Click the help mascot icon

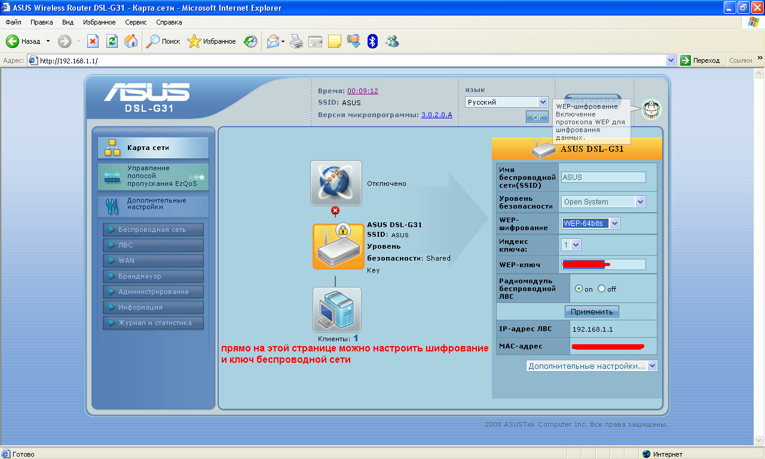tap(651, 109)
